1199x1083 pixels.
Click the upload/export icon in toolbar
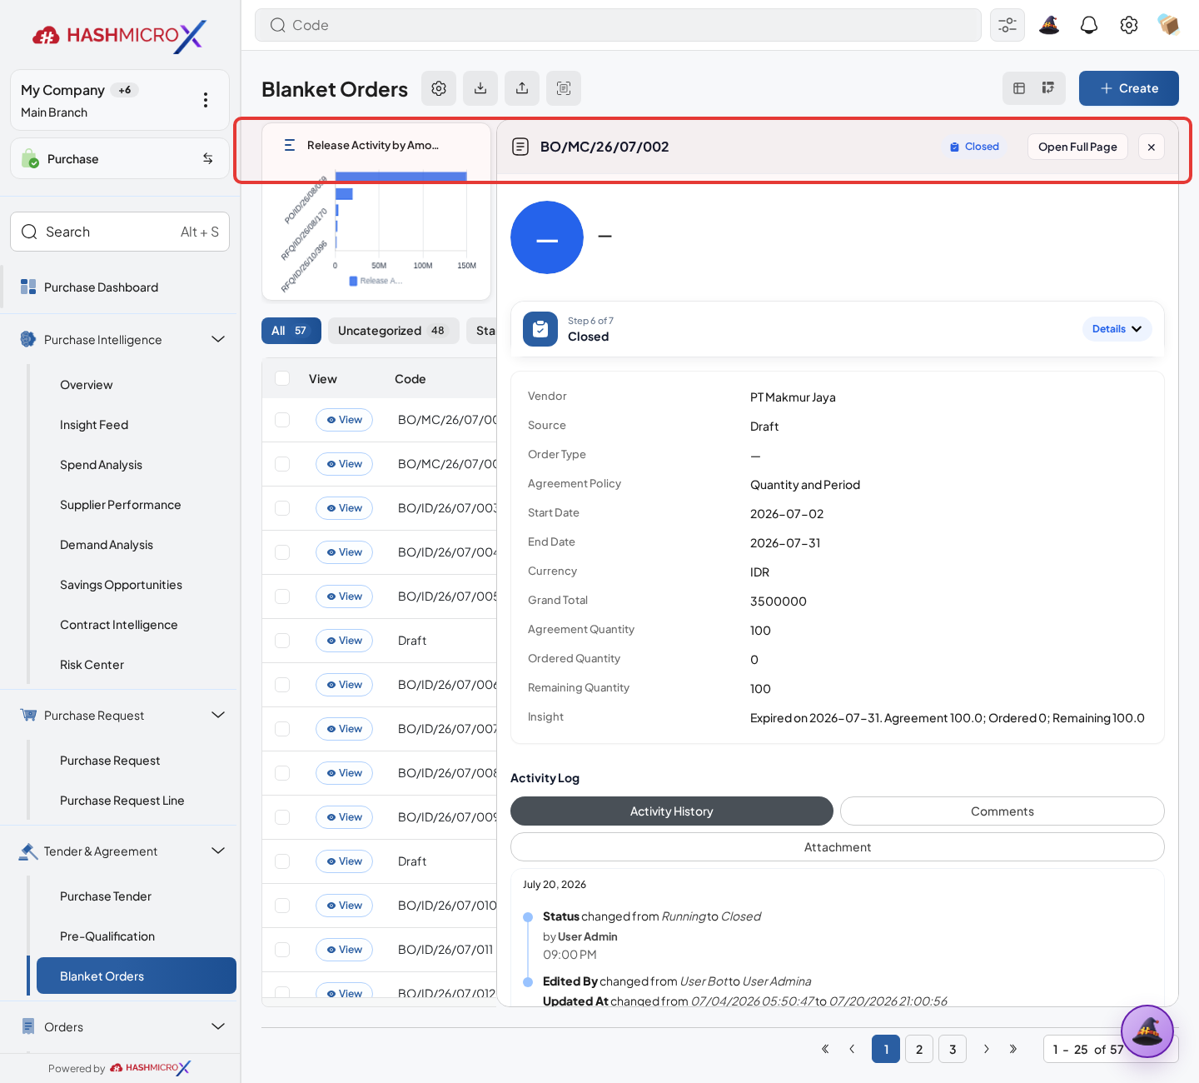point(522,88)
